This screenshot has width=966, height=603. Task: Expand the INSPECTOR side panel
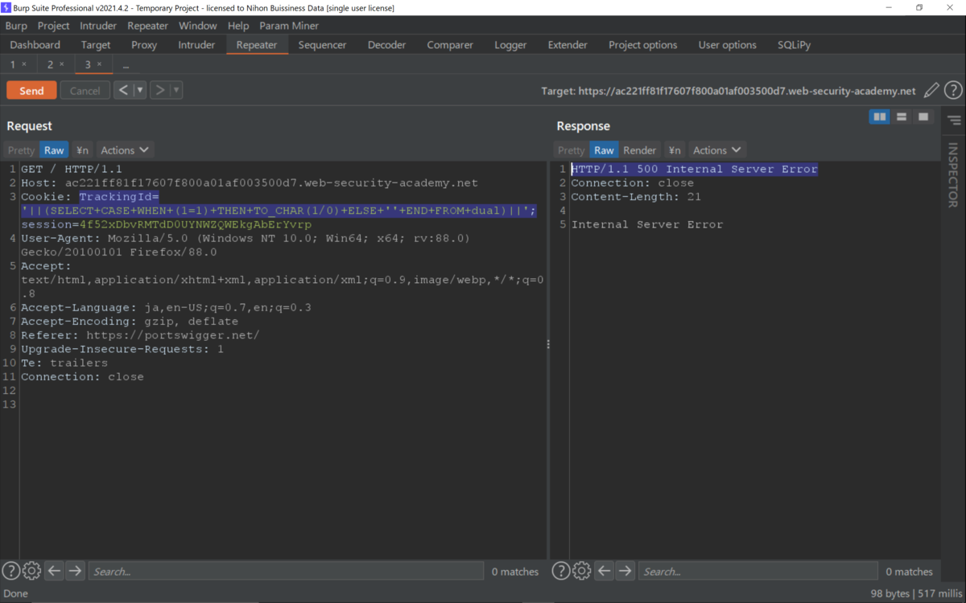point(953,175)
